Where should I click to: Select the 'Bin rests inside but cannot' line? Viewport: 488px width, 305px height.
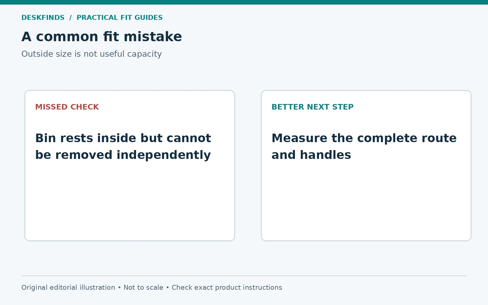tap(123, 138)
